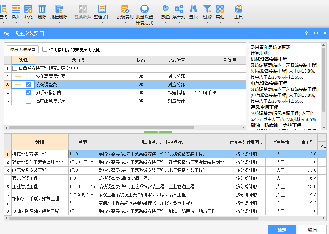The width and height of the screenshot is (329, 234).
Task: Click the 批量删除 batch delete icon
Action: [59, 9]
